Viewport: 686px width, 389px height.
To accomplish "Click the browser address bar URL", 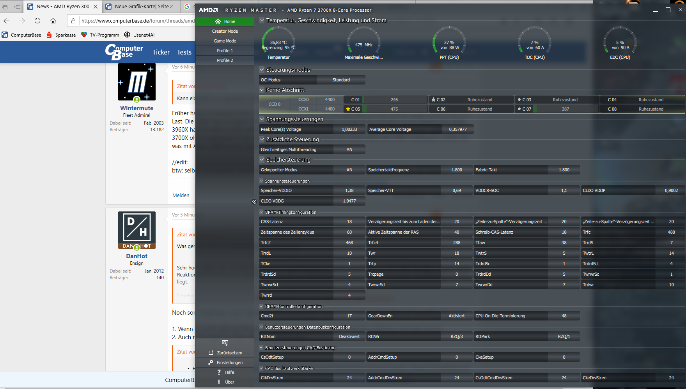I will [137, 21].
